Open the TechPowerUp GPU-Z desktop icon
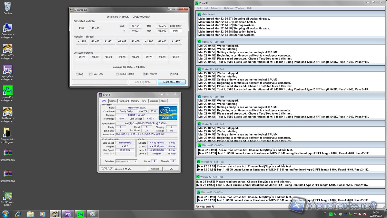Image resolution: width=387 pixels, height=218 pixels. [x=7, y=196]
